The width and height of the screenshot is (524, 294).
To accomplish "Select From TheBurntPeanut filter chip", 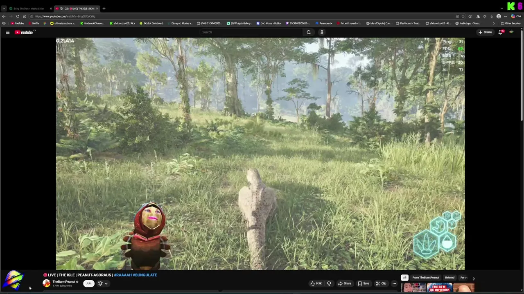I will click(426, 278).
